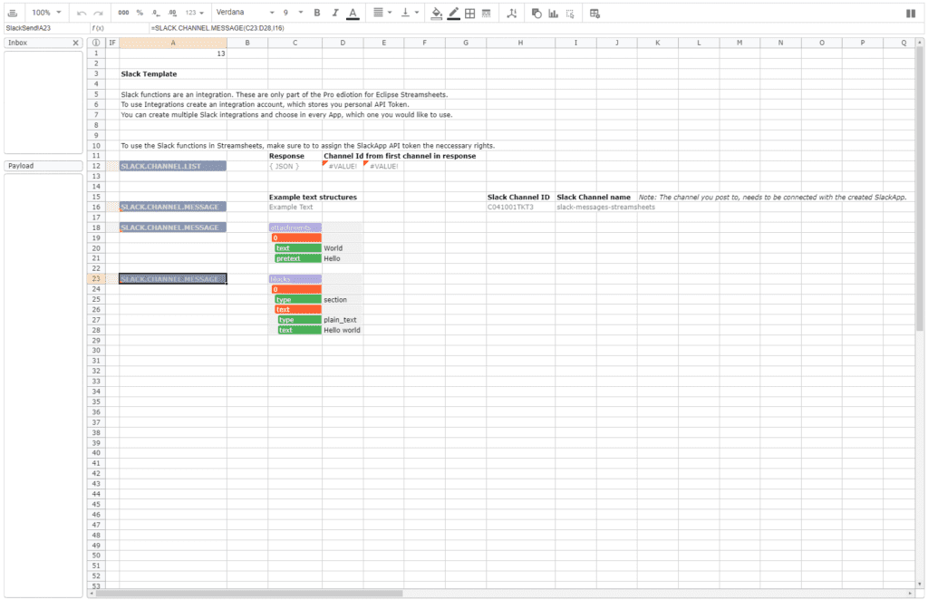The height and width of the screenshot is (600, 928).
Task: Open cell borders options
Action: point(470,13)
